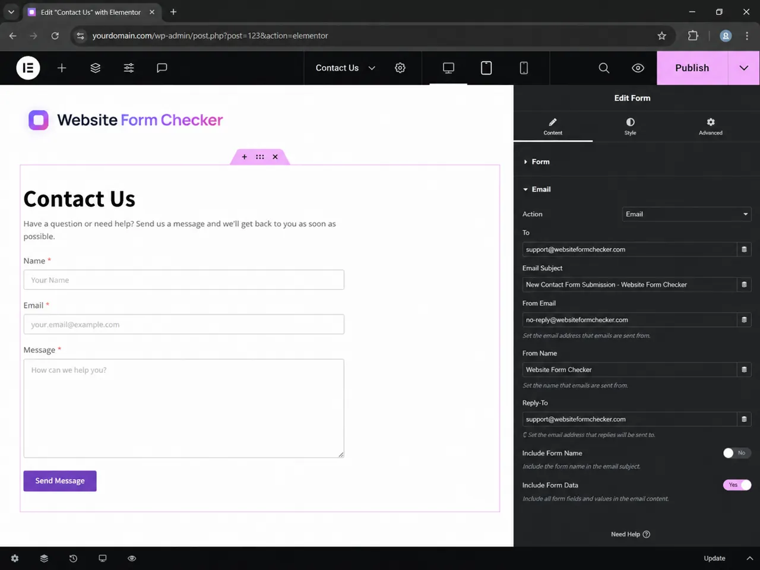Click the Elementor logo menu icon
This screenshot has width=760, height=570.
point(28,68)
